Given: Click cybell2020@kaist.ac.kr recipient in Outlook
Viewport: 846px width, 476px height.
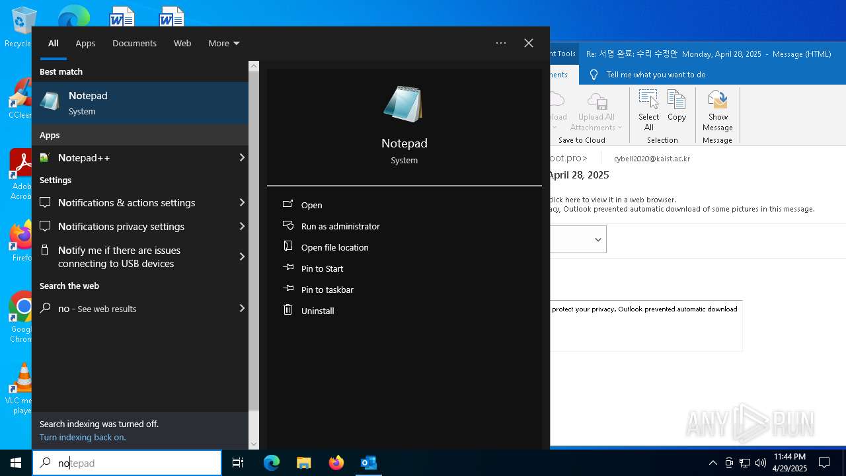Looking at the screenshot, I should (x=652, y=159).
